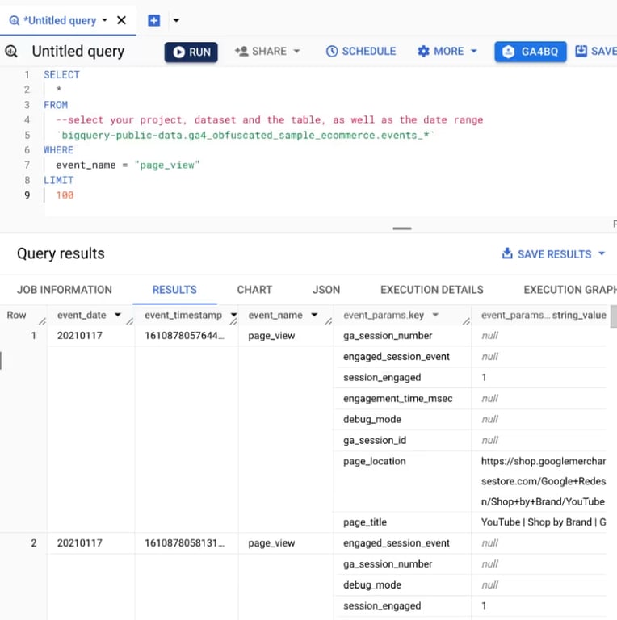Open event_date column menu arrow
The height and width of the screenshot is (620, 617).
117,315
